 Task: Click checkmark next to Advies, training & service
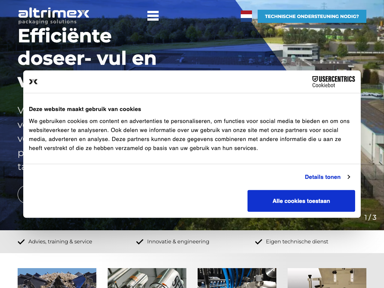pos(21,242)
